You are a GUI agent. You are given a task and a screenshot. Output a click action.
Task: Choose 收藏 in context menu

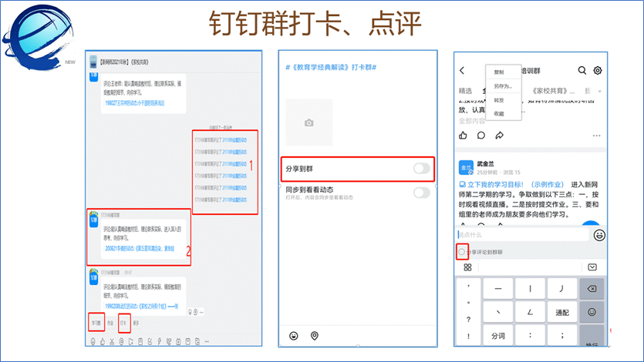[499, 113]
